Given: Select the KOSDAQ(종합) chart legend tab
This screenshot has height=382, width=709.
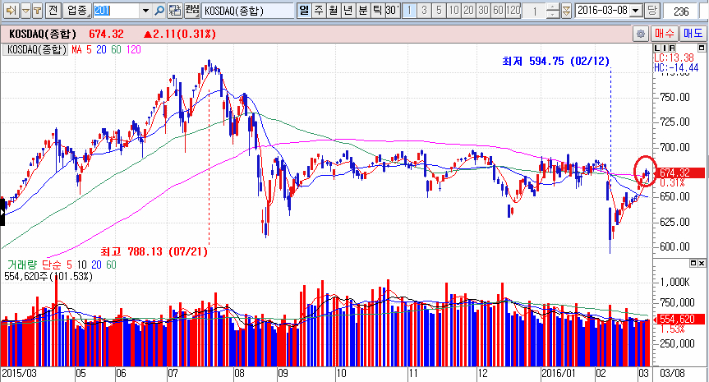Looking at the screenshot, I should coord(37,49).
